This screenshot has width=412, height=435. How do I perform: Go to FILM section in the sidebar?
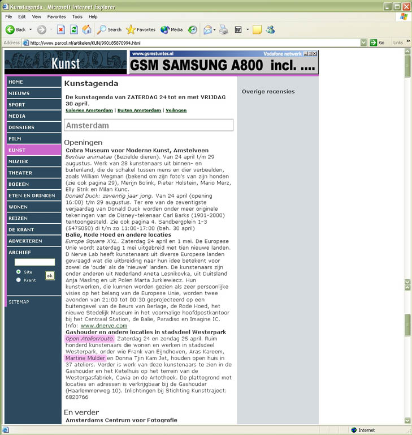point(34,139)
